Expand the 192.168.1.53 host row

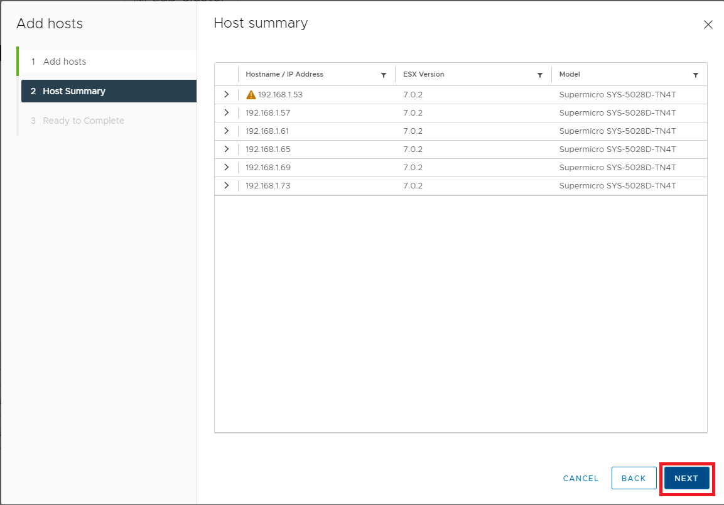(227, 94)
